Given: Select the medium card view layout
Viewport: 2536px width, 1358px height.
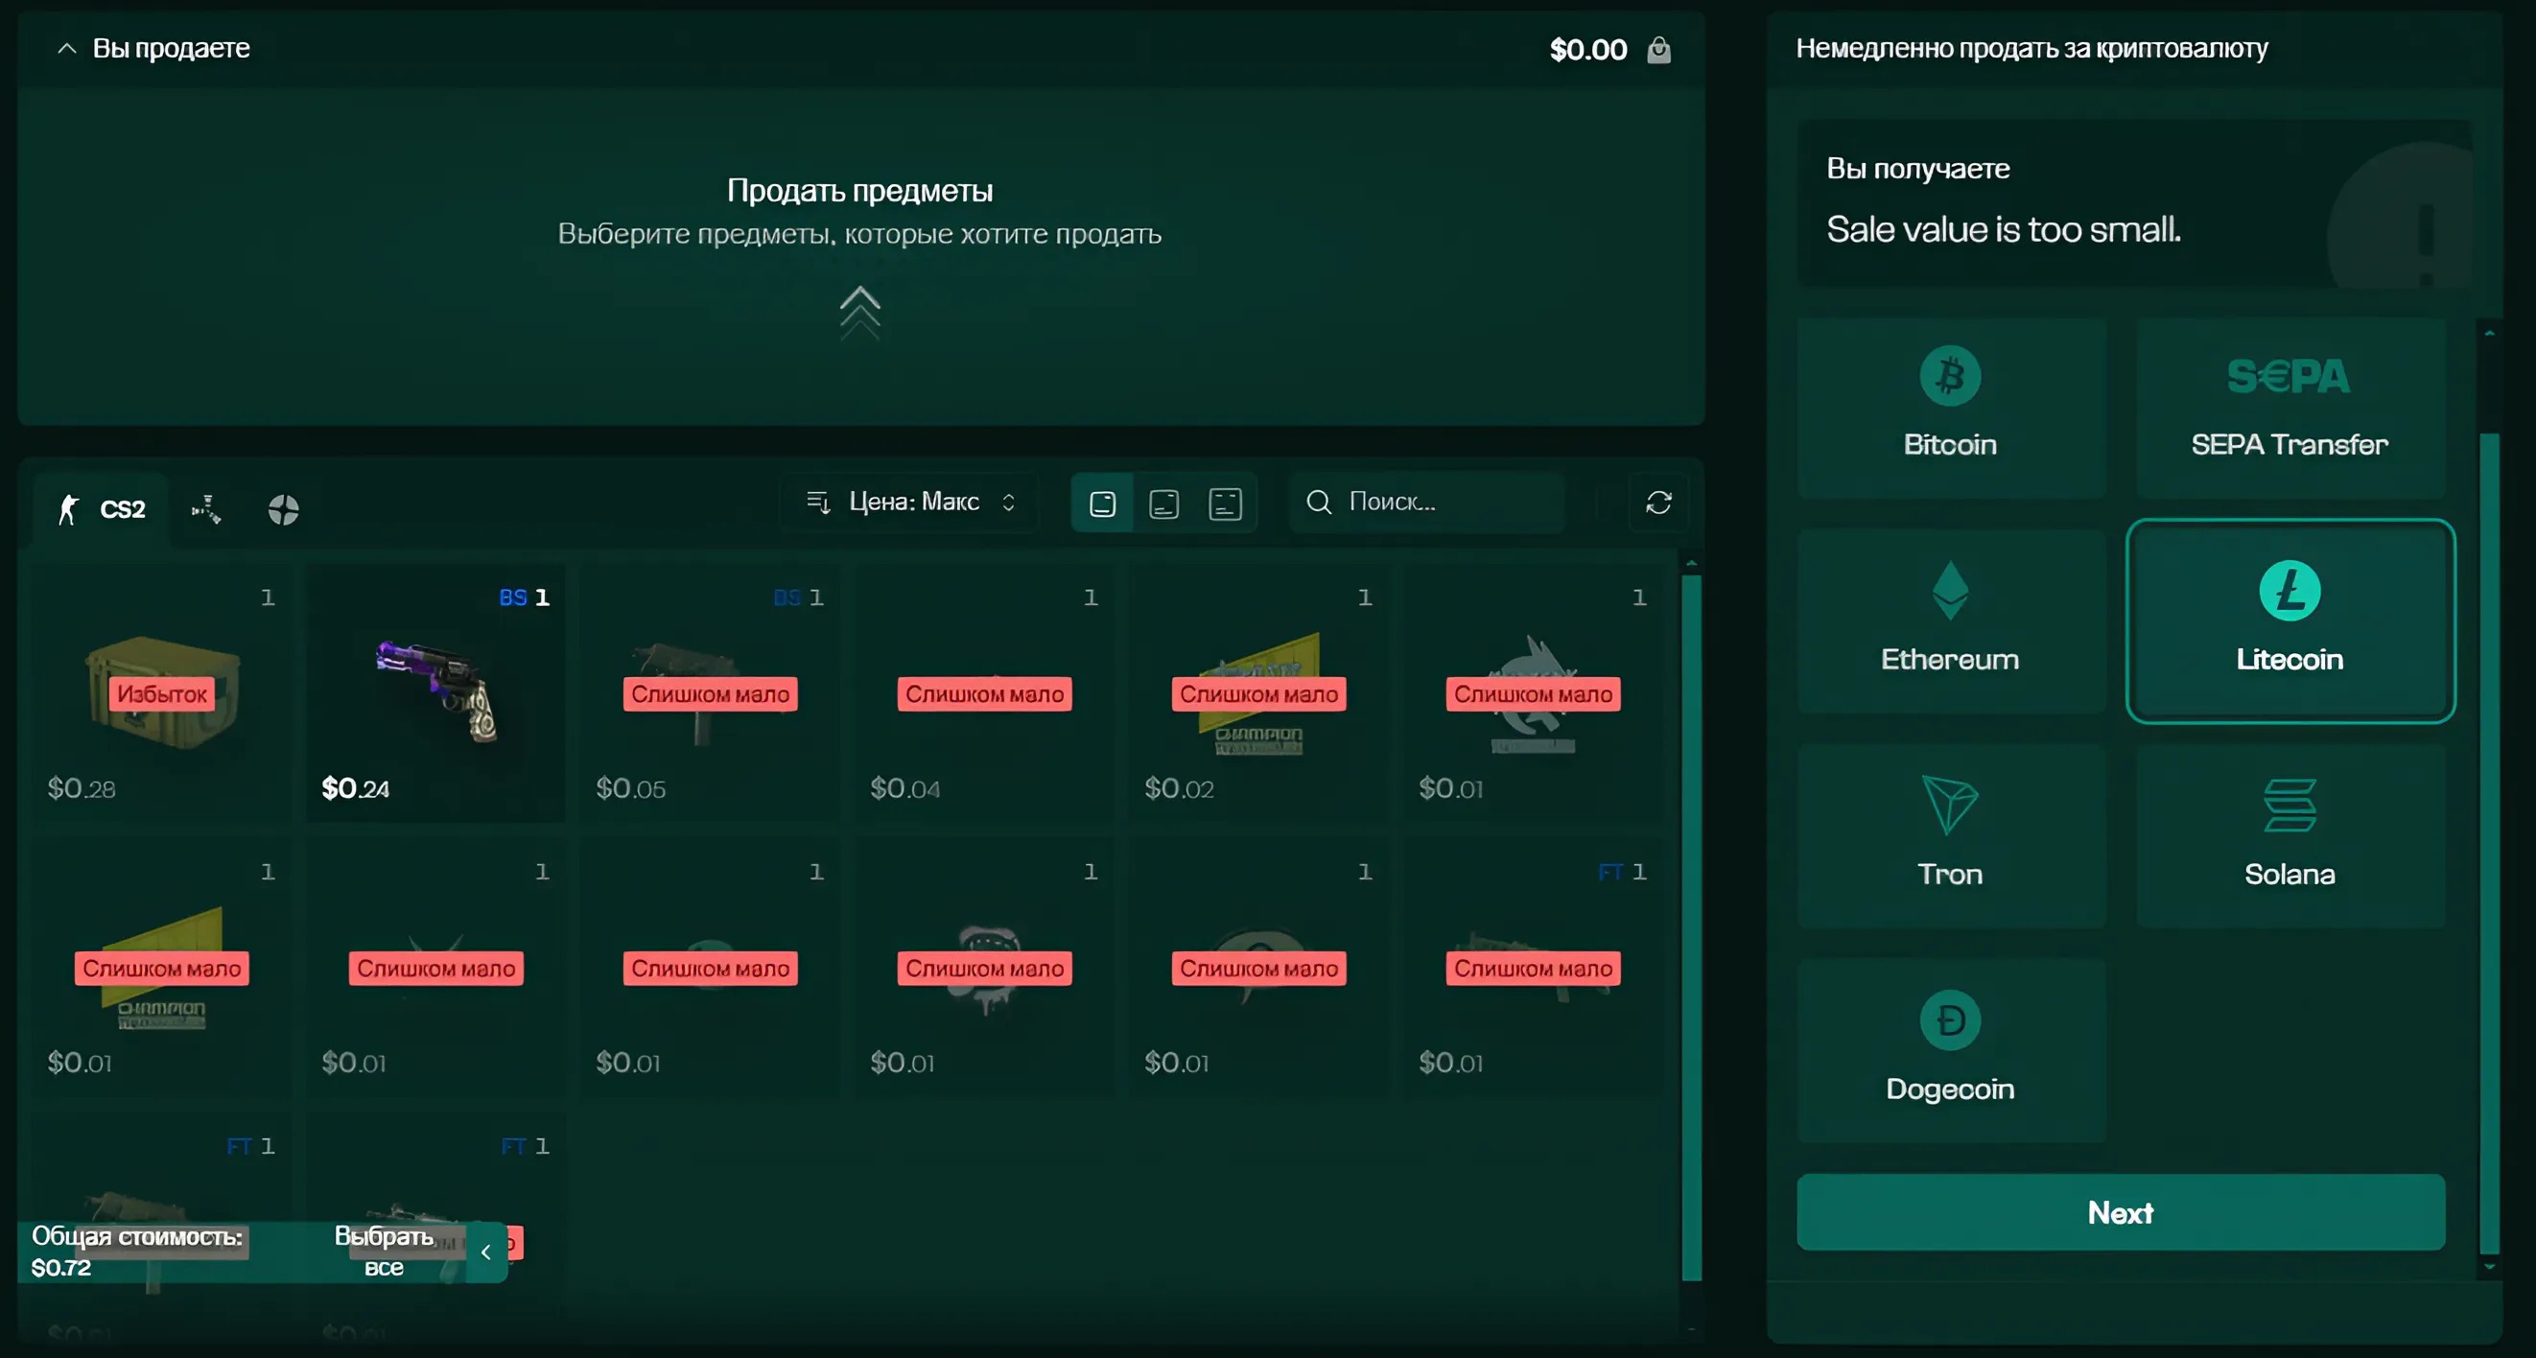Looking at the screenshot, I should [x=1163, y=503].
